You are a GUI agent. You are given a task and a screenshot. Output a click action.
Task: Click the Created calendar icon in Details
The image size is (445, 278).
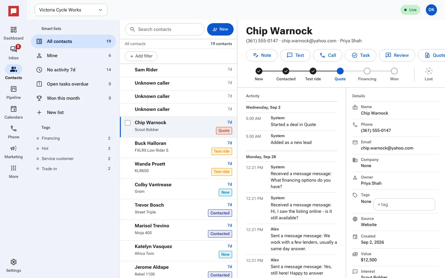355,237
